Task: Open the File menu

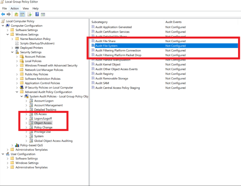Action: click(4, 9)
